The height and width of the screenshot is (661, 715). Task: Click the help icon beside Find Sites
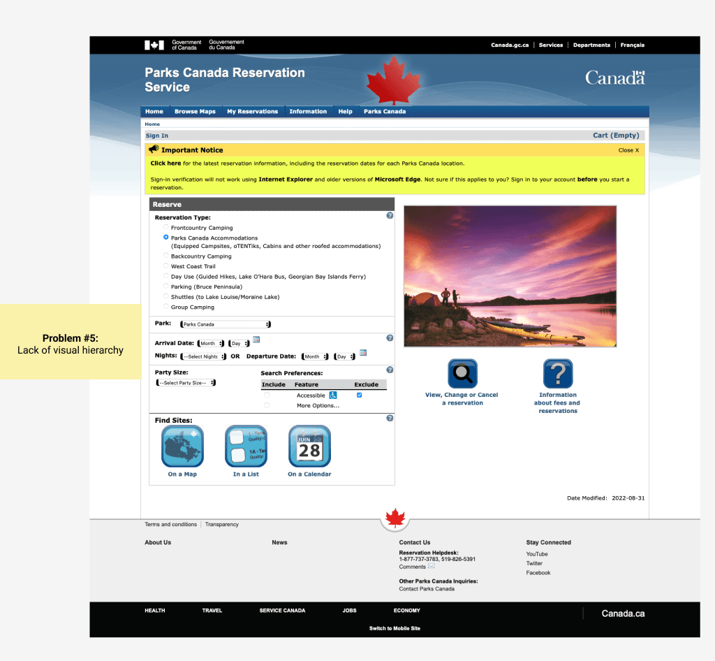390,418
